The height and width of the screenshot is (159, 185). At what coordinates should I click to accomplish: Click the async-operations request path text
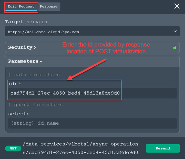pos(80,148)
